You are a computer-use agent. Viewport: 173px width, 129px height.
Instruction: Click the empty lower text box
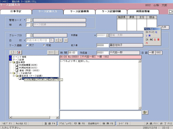pos(100,115)
